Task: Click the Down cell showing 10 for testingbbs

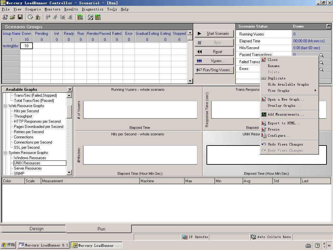Action: [26, 46]
